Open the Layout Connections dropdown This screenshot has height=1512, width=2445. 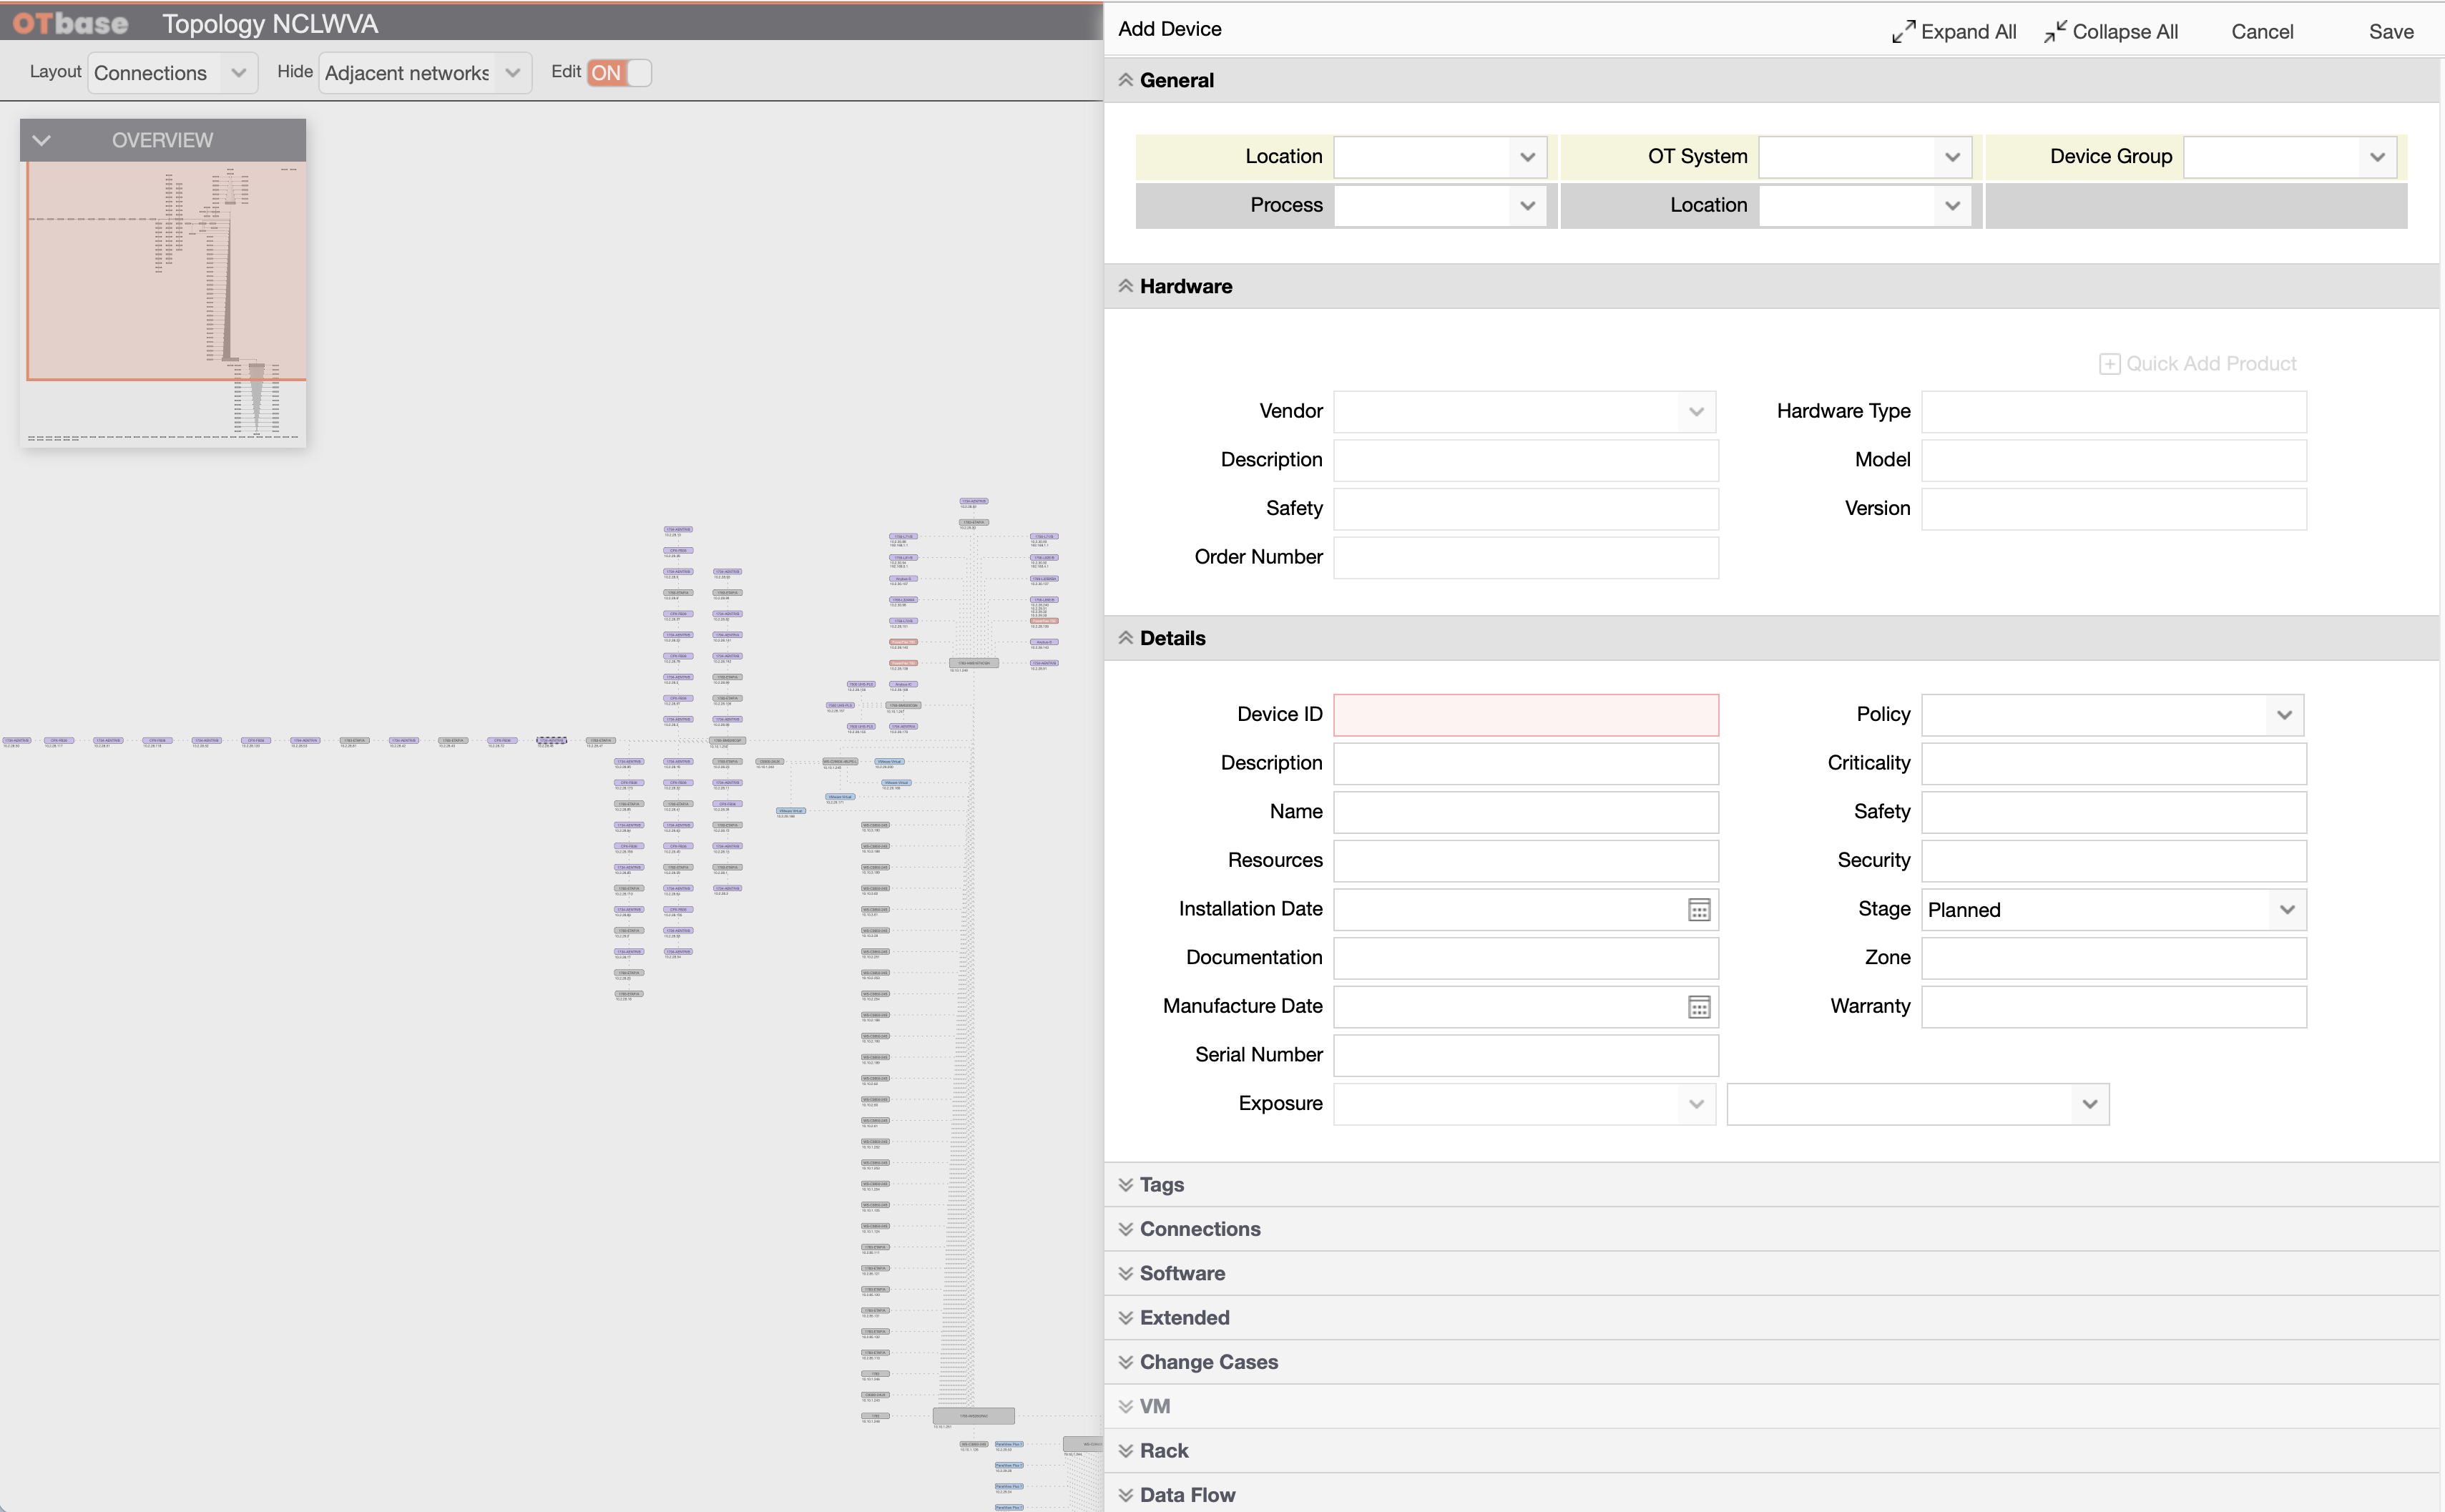pyautogui.click(x=172, y=73)
